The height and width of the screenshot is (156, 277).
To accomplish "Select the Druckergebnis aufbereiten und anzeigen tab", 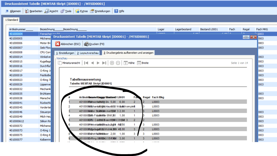I will pyautogui.click(x=128, y=53).
